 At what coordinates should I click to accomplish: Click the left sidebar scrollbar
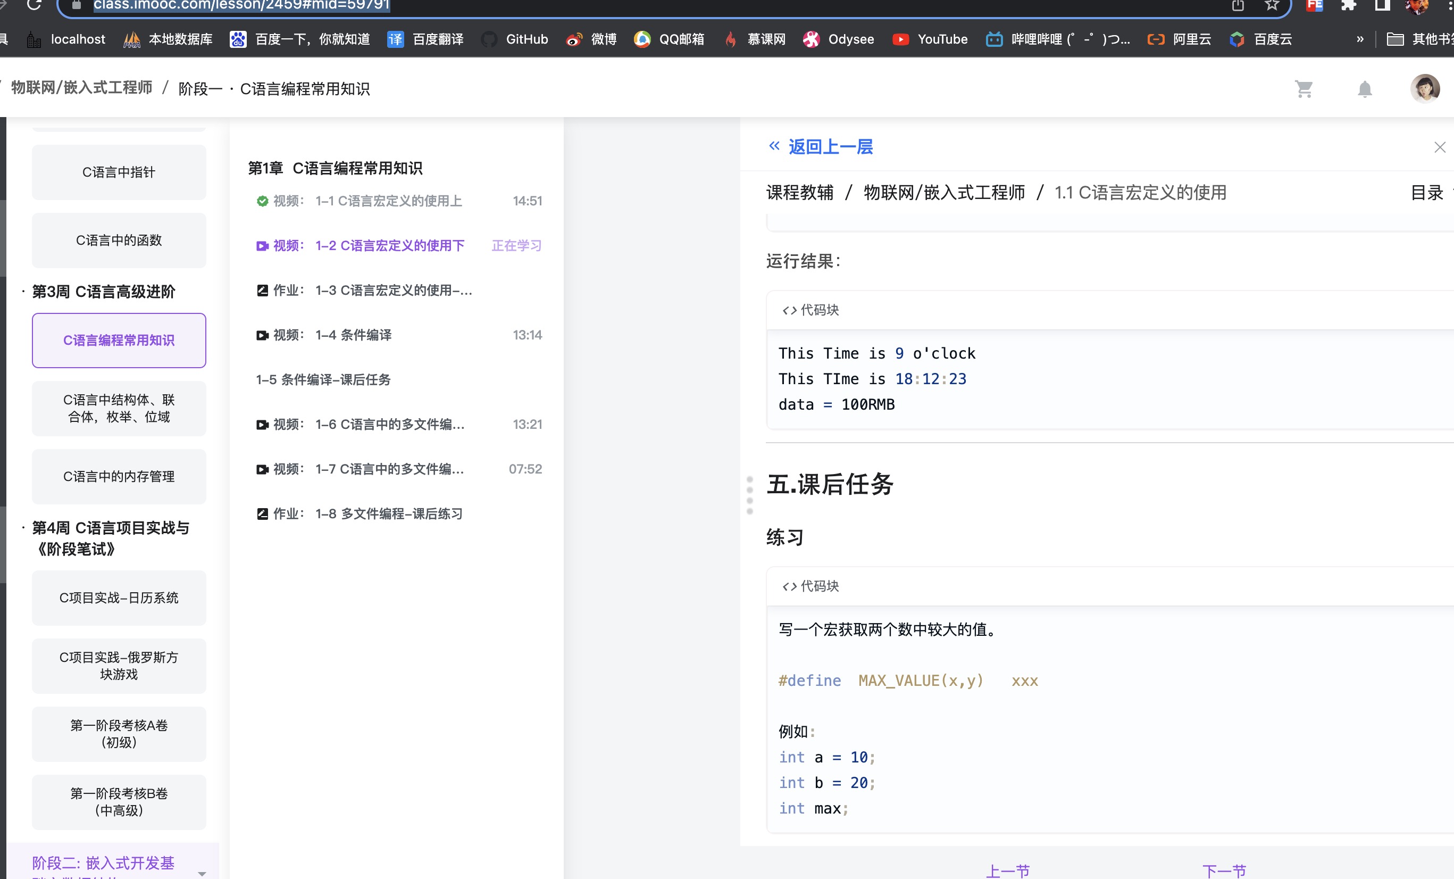[4, 236]
